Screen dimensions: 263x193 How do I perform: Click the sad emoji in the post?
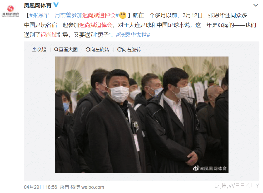click(x=123, y=15)
